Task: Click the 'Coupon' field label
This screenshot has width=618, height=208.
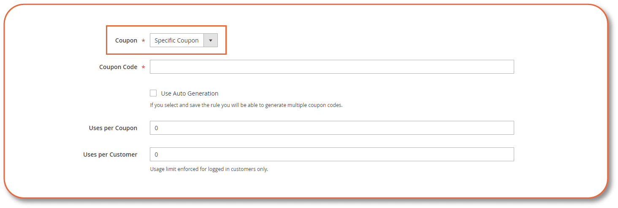Action: (126, 40)
